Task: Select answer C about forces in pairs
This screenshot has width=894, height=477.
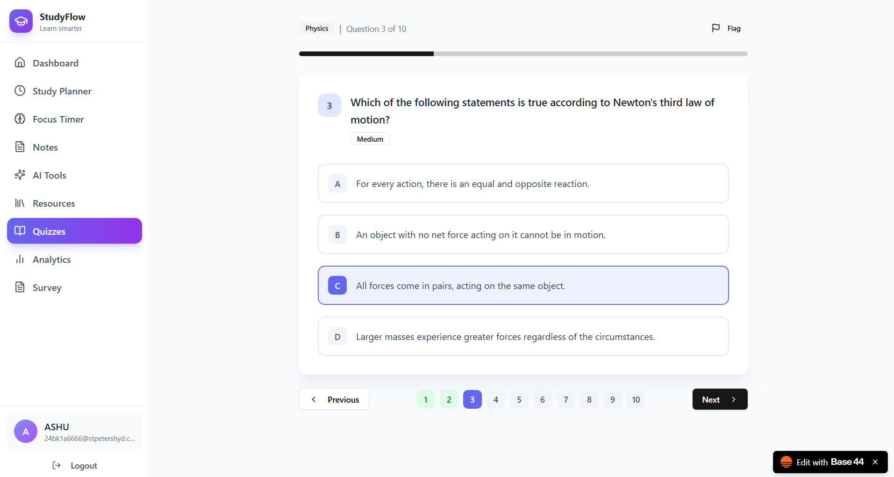Action: [523, 285]
